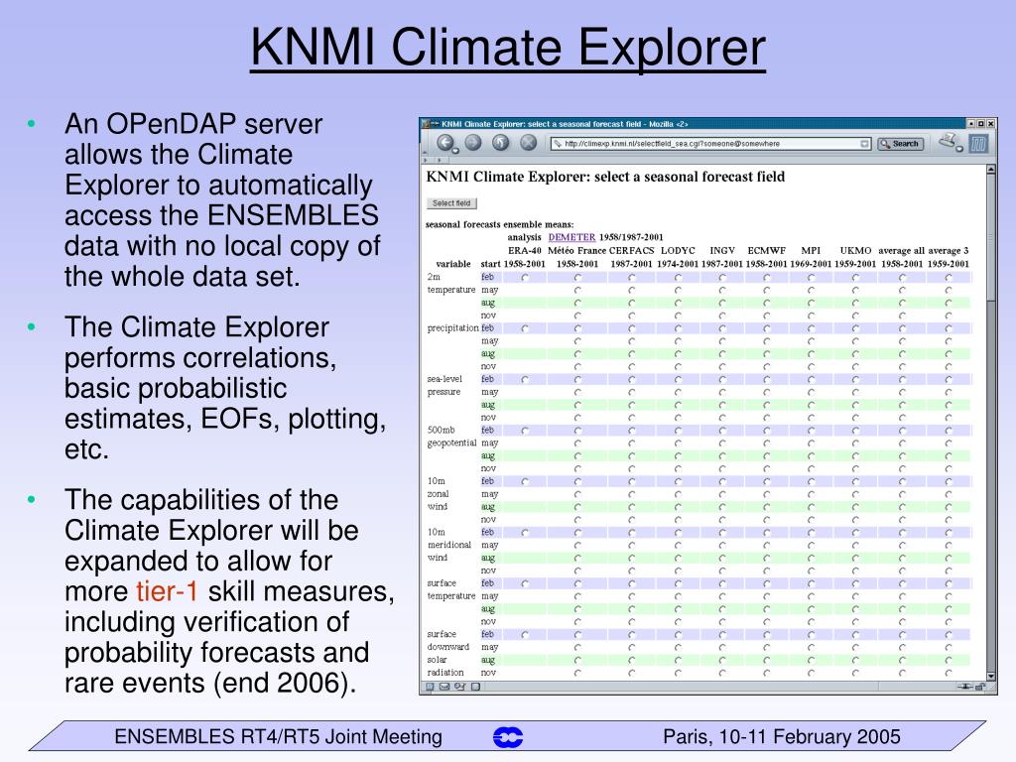Select ERA-40 radio for 10m meridional wind feb
Screen dimensions: 1016x762
coord(526,533)
